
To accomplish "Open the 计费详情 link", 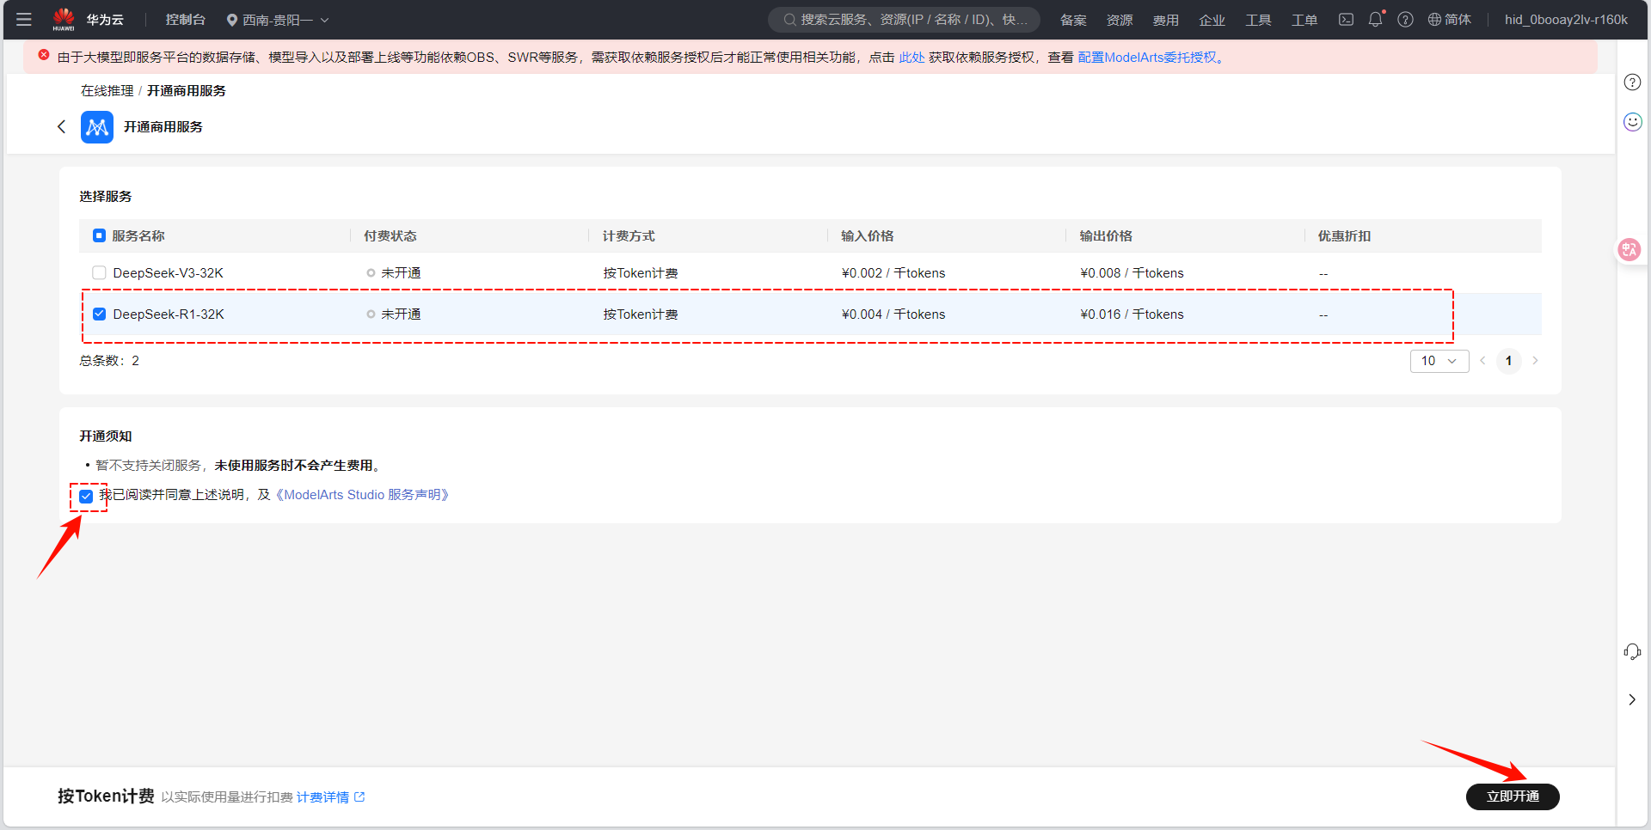I will click(322, 797).
